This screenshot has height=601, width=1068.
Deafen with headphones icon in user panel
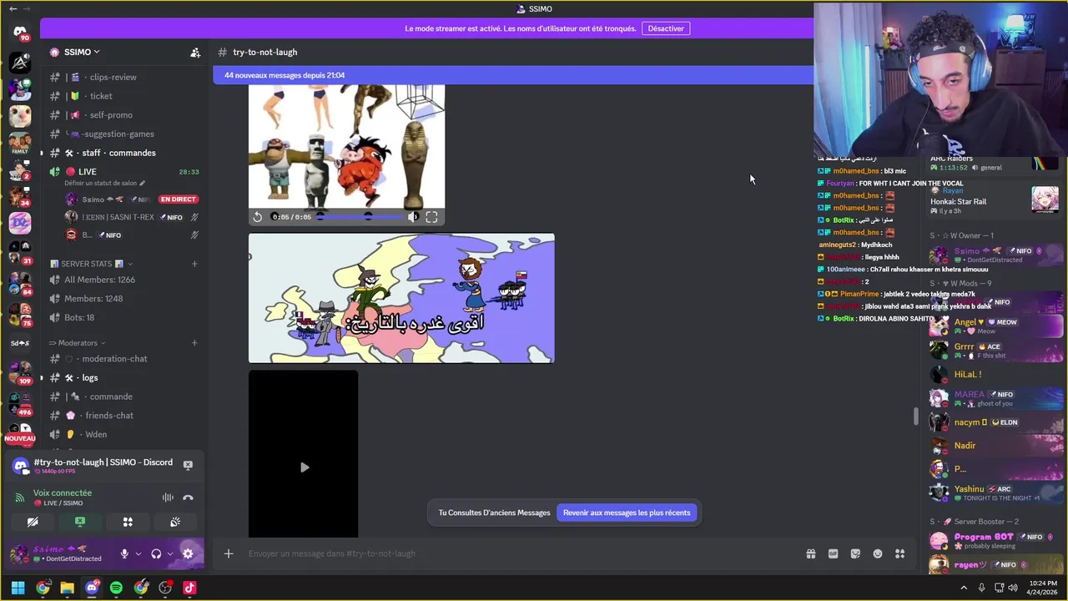tap(156, 553)
